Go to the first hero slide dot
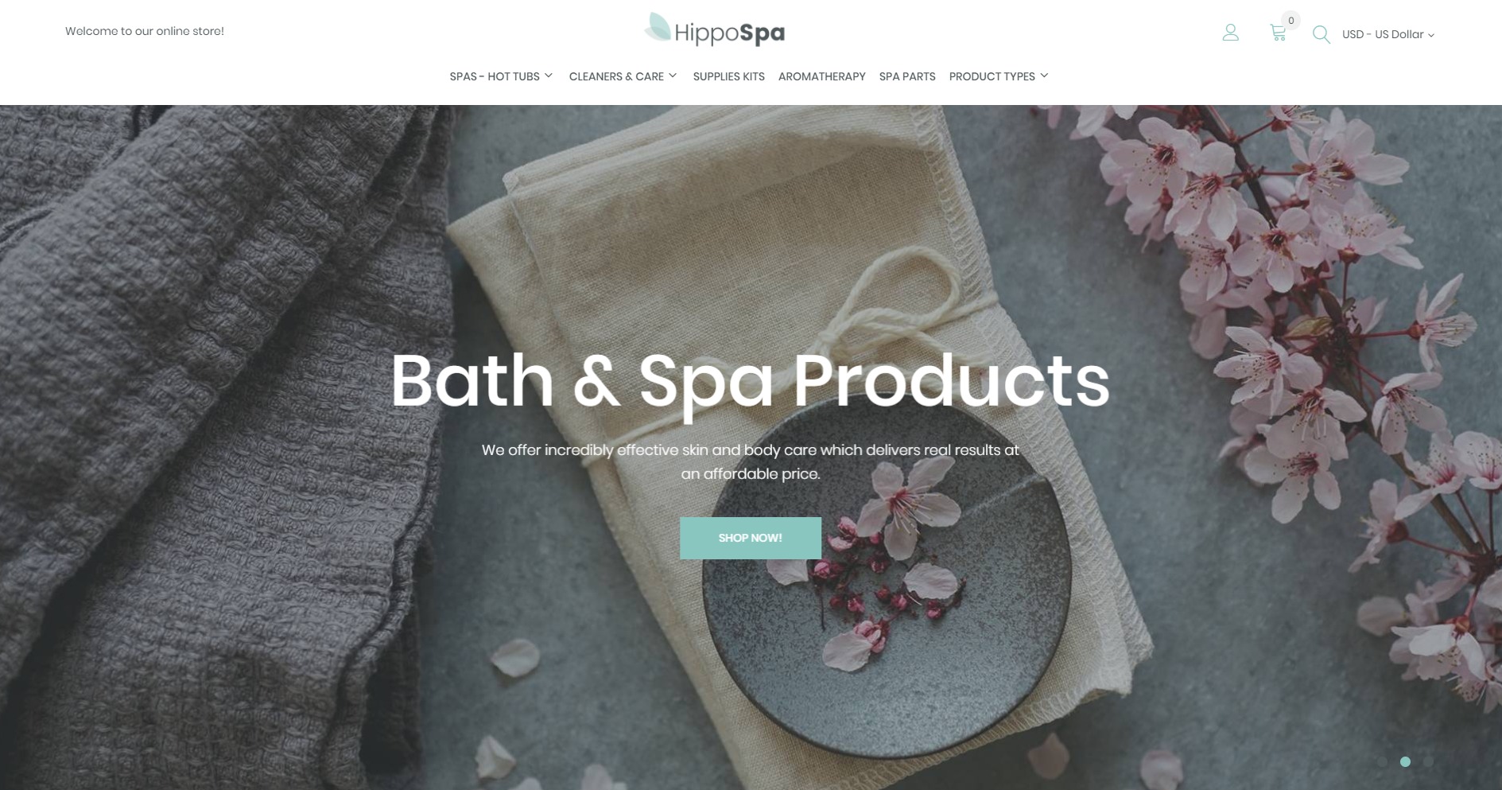1502x790 pixels. coord(1382,761)
